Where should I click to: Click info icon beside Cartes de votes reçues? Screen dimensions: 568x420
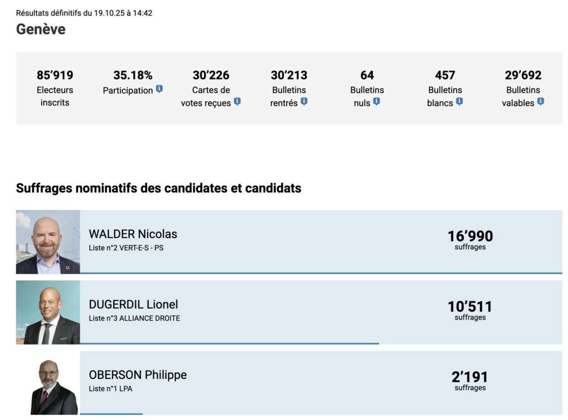(237, 102)
